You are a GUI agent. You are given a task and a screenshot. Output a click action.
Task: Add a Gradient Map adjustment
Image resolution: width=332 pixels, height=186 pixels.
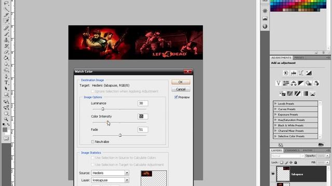pos(305,94)
